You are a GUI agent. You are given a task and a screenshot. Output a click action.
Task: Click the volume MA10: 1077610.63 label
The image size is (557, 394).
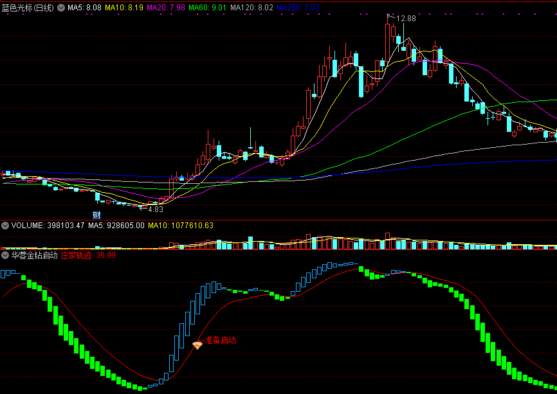click(x=181, y=226)
